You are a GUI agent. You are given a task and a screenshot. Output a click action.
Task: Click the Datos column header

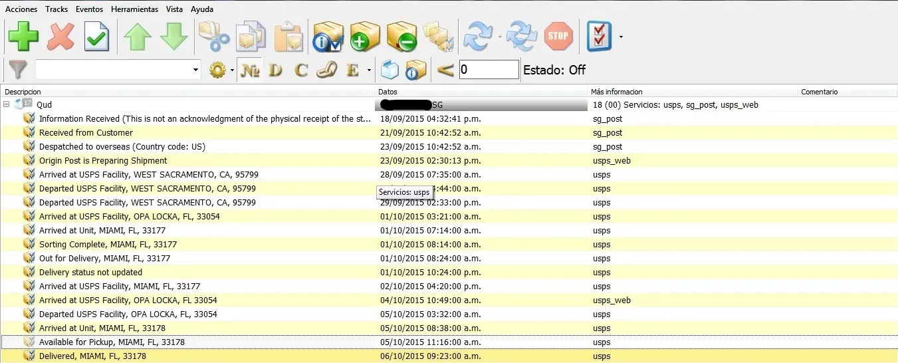(481, 92)
